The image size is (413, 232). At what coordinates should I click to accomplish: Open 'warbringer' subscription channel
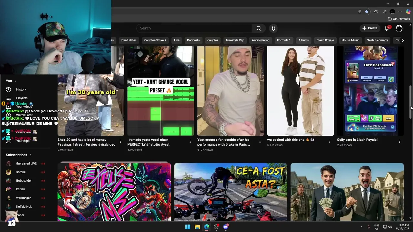[26, 198]
